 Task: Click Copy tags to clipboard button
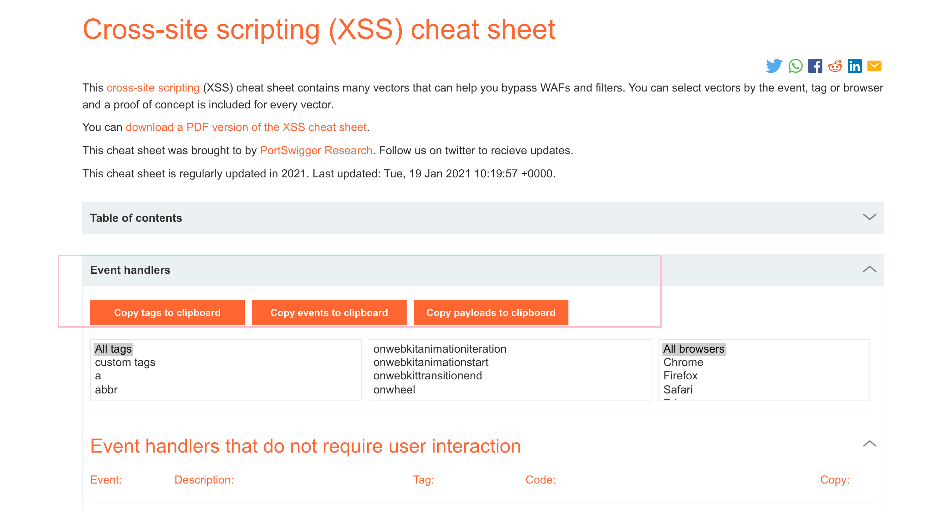(x=167, y=312)
